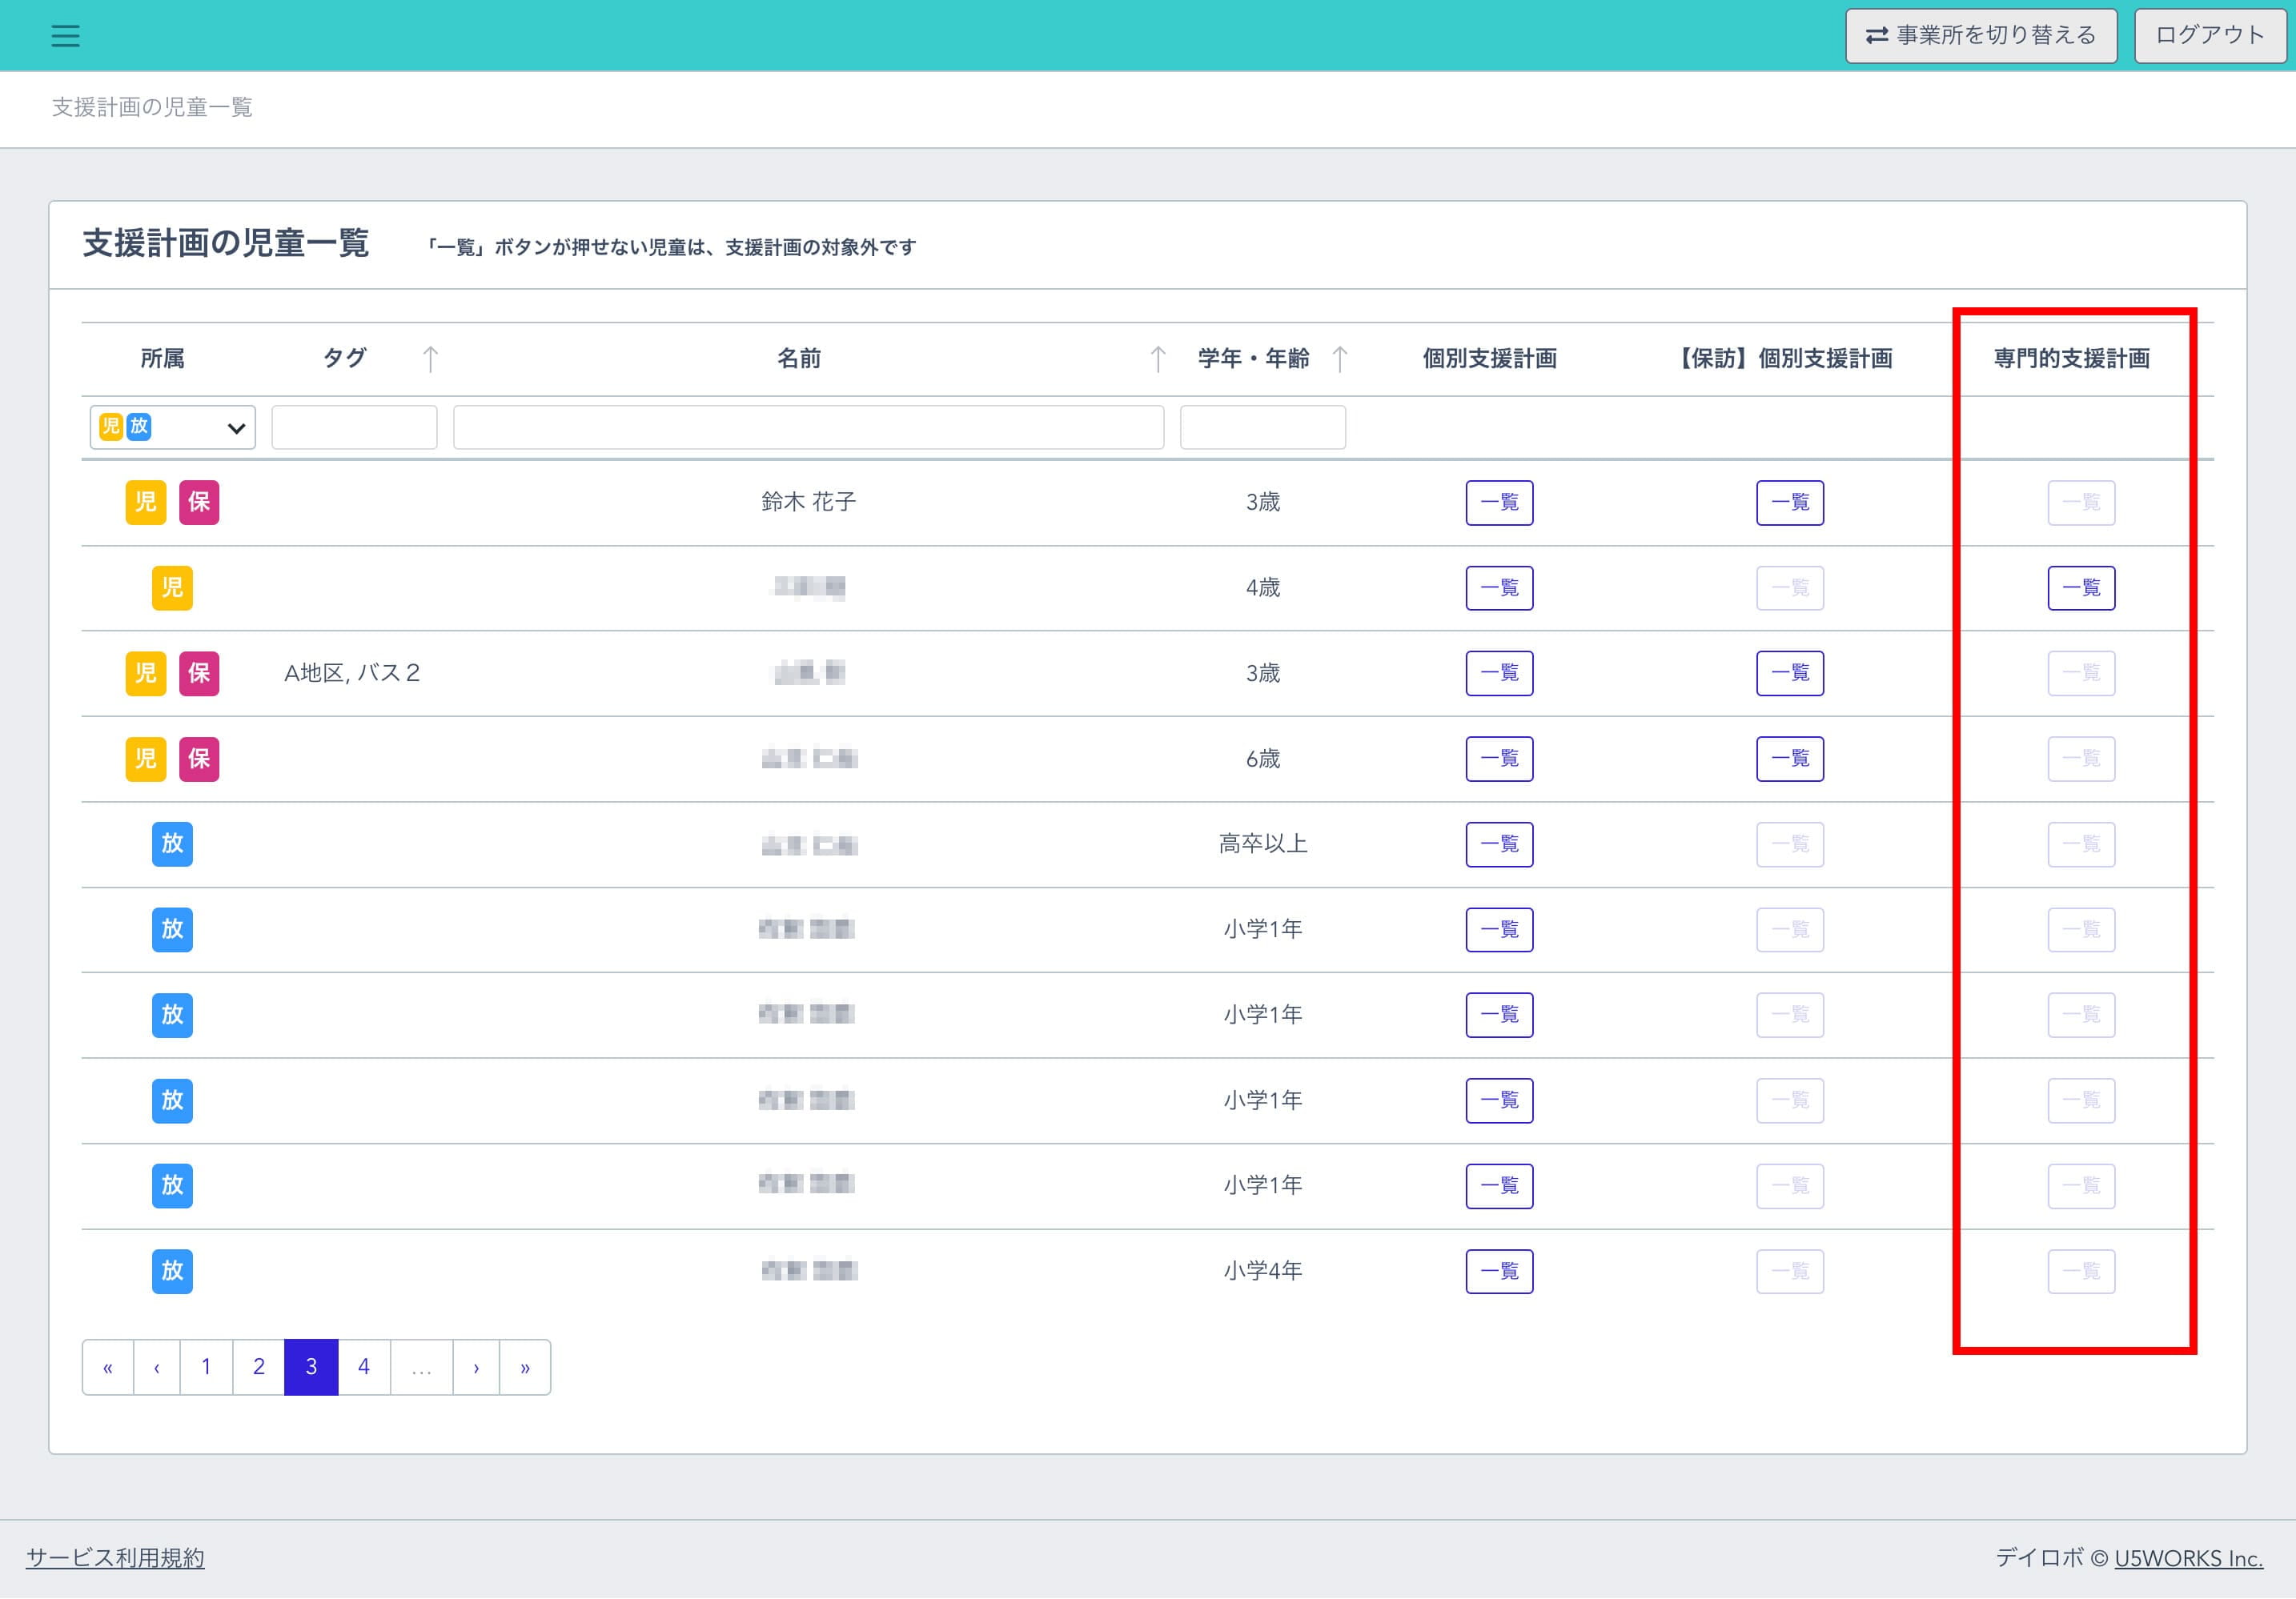Viewport: 2296px width, 1599px height.
Task: Go to page 4
Action: tap(364, 1367)
